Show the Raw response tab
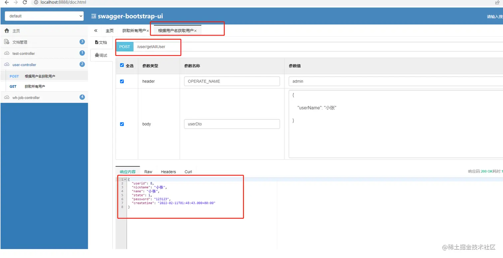 click(x=148, y=172)
